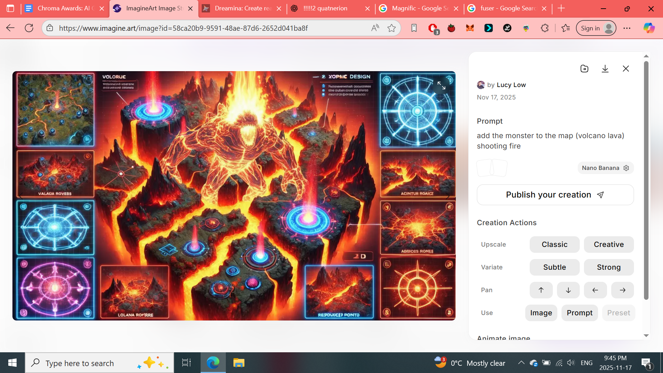The image size is (663, 373).
Task: Pan the image to the left
Action: point(595,290)
